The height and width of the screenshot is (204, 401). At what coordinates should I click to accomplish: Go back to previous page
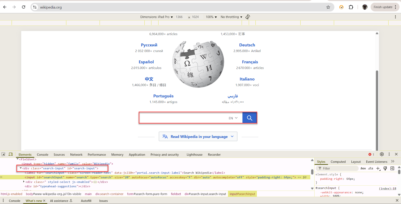tap(5, 7)
